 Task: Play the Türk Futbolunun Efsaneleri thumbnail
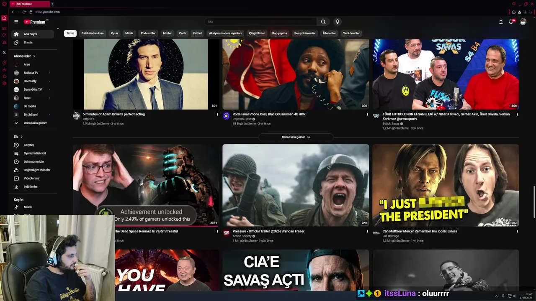[446, 74]
